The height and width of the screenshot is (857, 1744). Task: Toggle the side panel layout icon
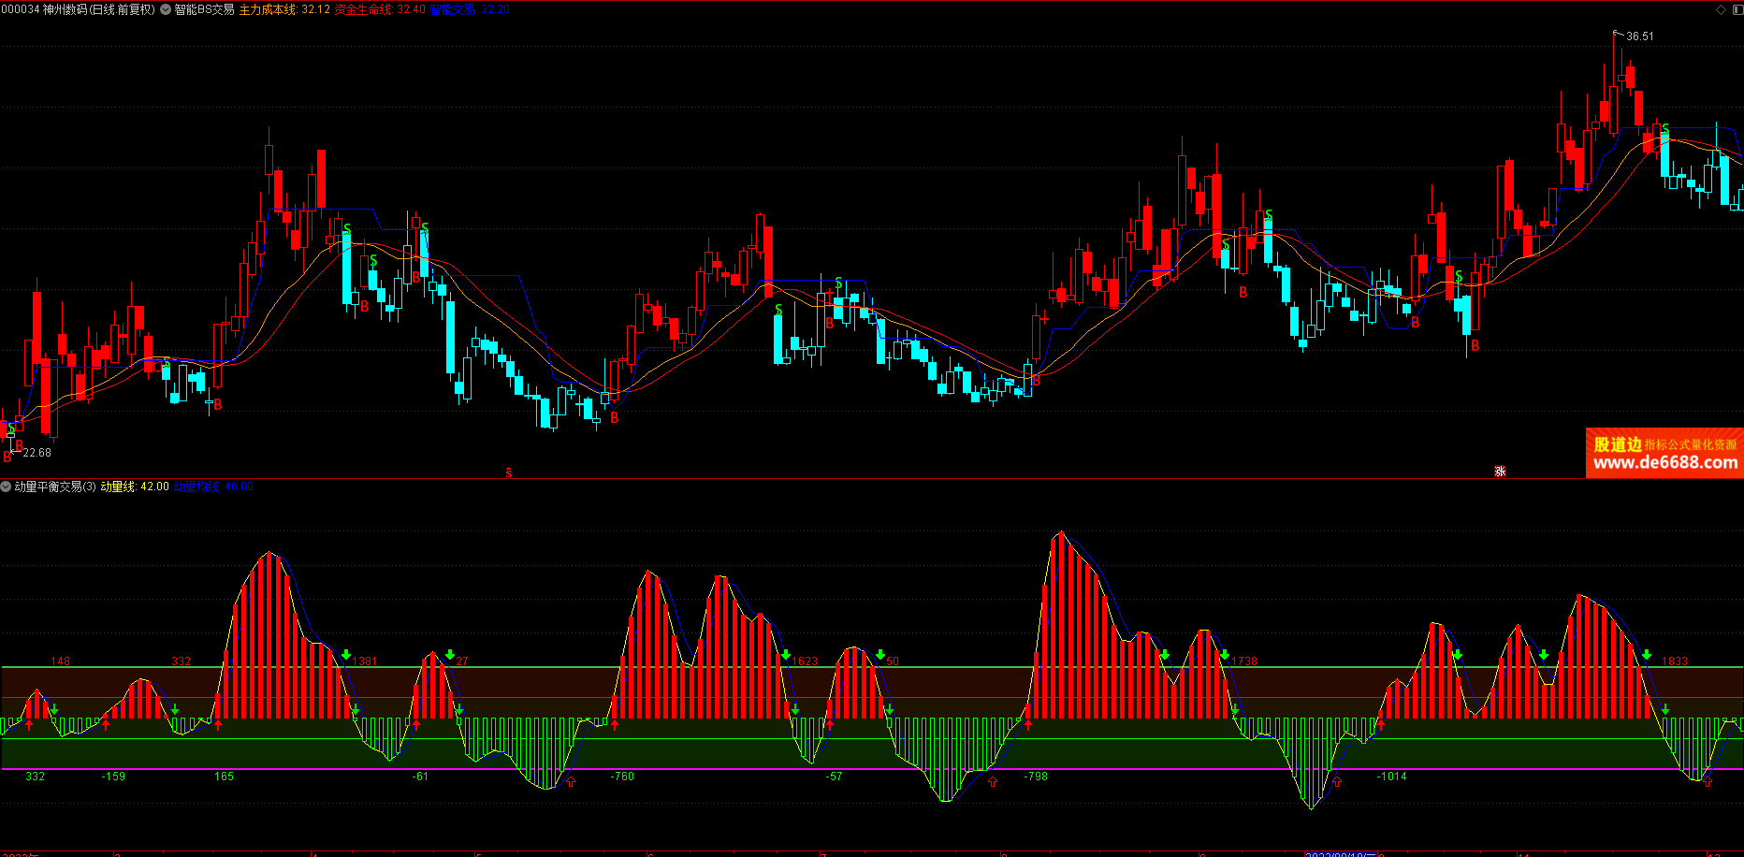click(x=1737, y=9)
